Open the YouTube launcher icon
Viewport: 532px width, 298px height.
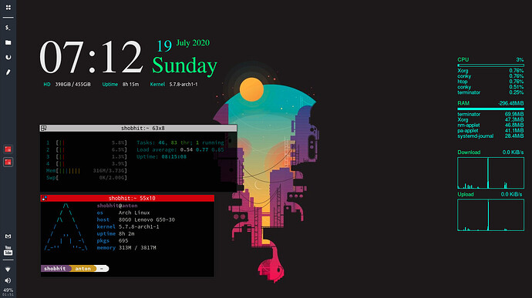(8, 250)
